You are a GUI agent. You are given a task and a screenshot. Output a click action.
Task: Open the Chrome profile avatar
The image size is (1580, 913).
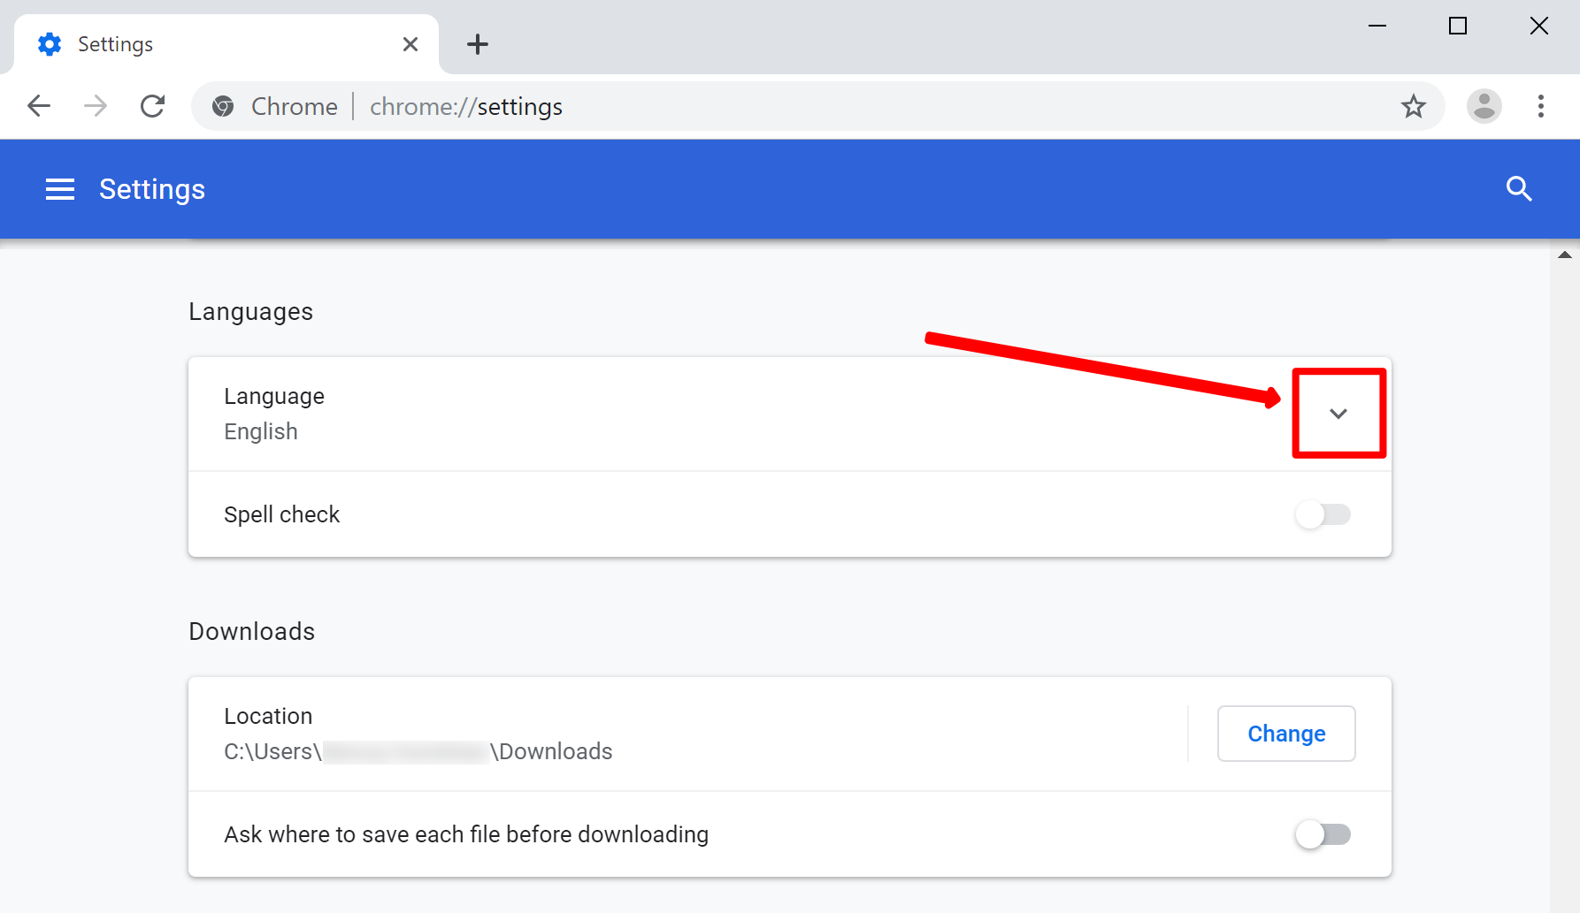coord(1484,107)
